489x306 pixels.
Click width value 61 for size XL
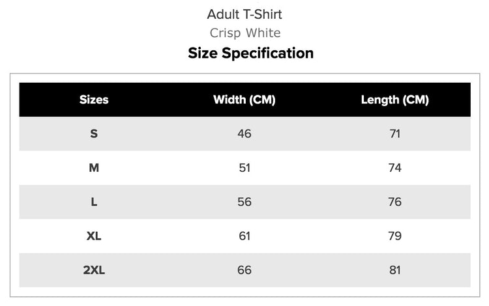pyautogui.click(x=244, y=236)
